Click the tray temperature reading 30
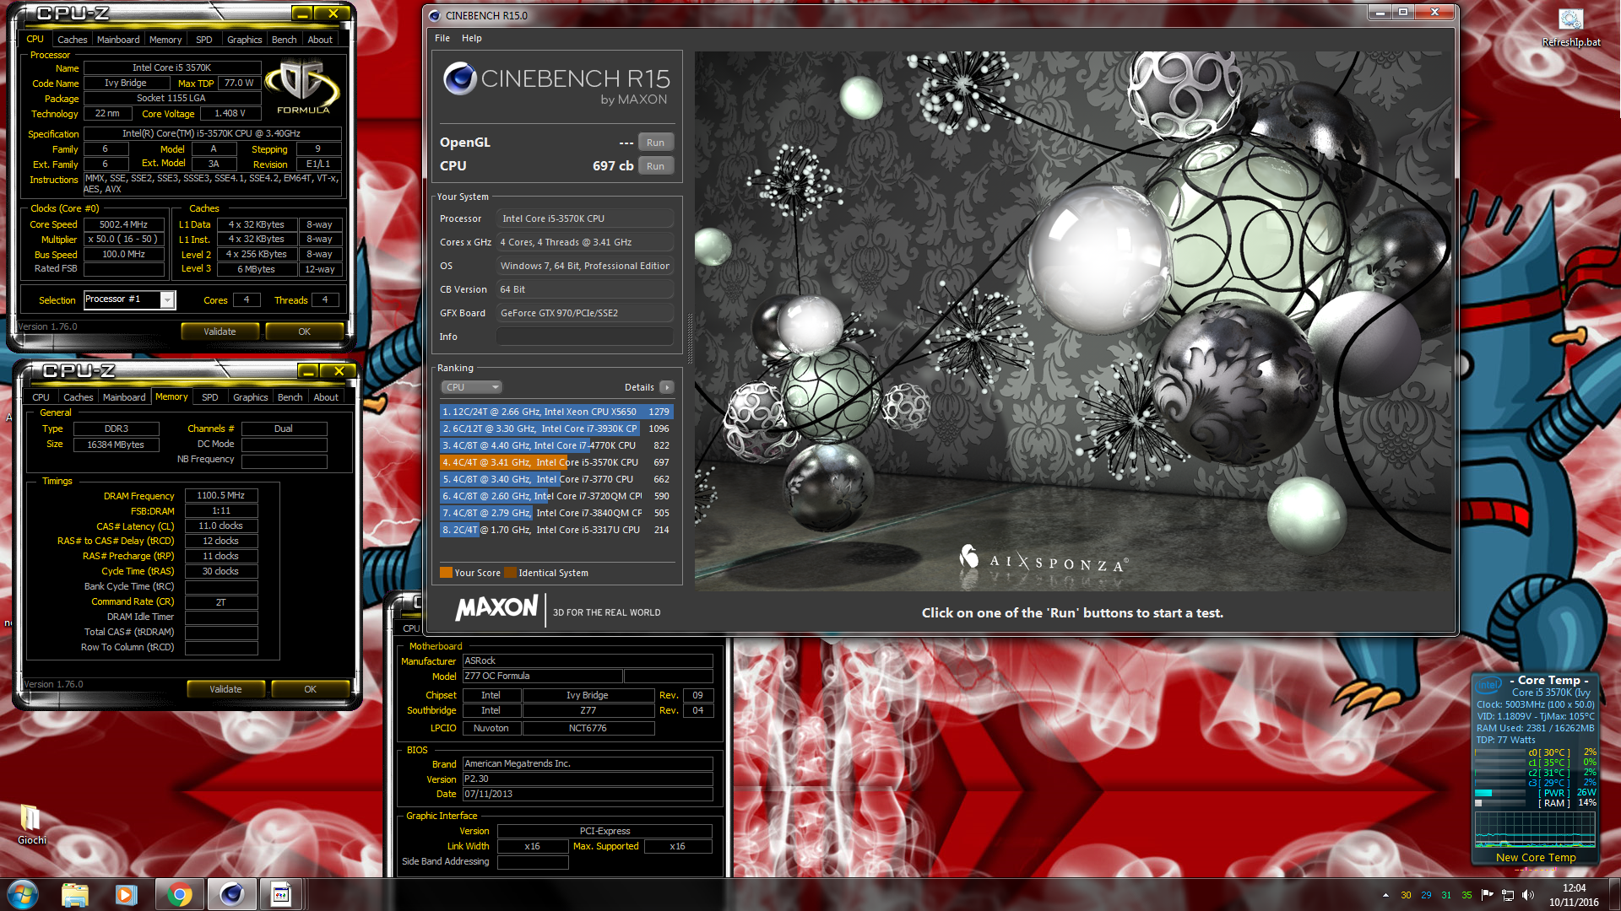Viewport: 1621px width, 911px height. tap(1406, 895)
